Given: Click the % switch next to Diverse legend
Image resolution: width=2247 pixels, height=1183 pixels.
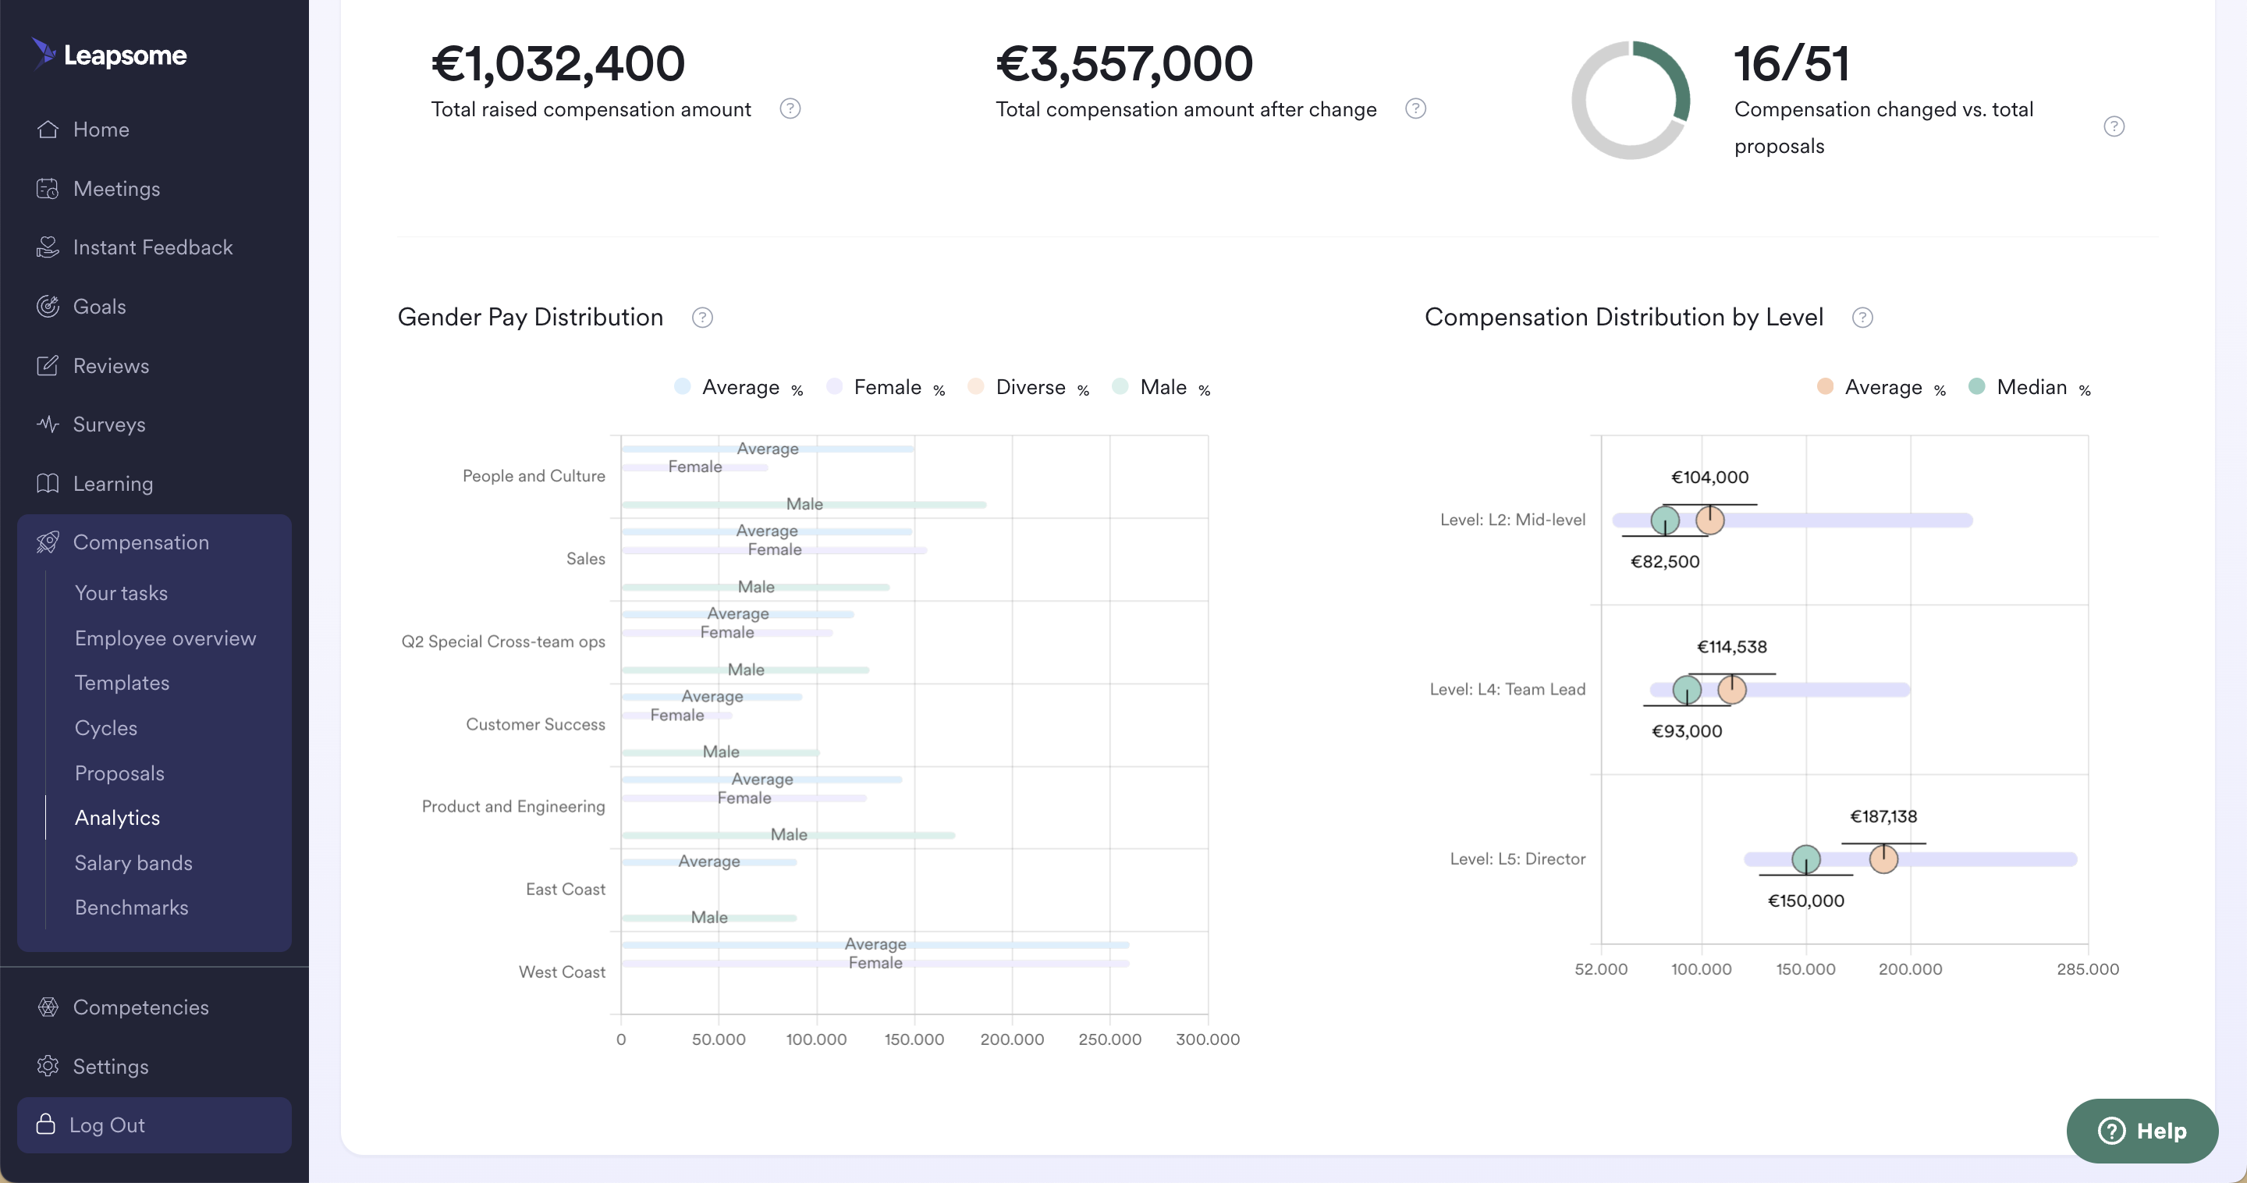Looking at the screenshot, I should pos(1082,391).
